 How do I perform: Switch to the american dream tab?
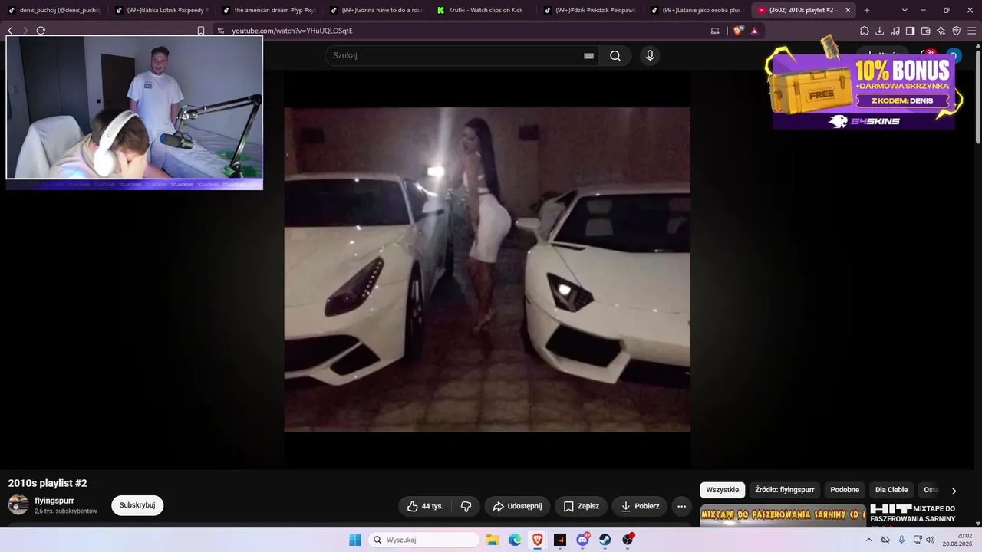click(269, 10)
